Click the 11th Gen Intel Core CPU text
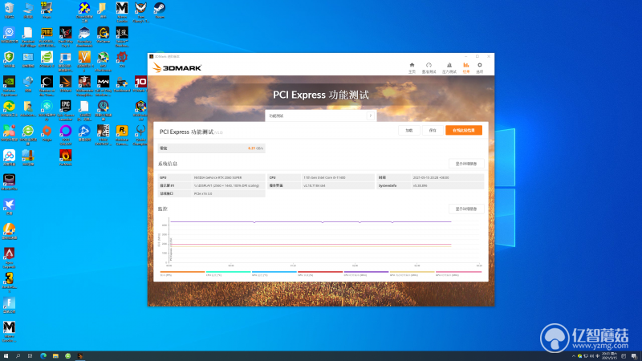 pos(324,177)
